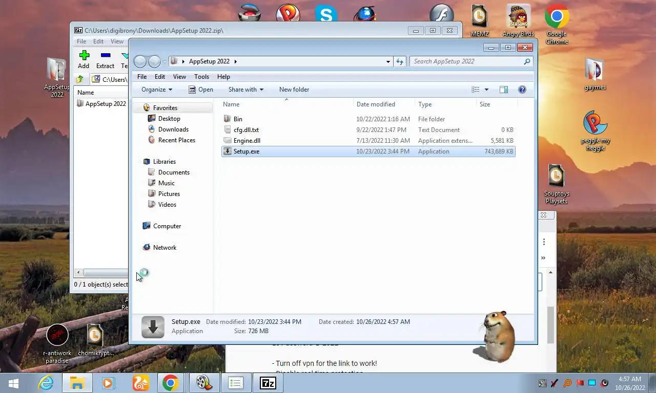Viewport: 656px width, 393px height.
Task: Switch to 7-Zip taskbar button
Action: 268,383
